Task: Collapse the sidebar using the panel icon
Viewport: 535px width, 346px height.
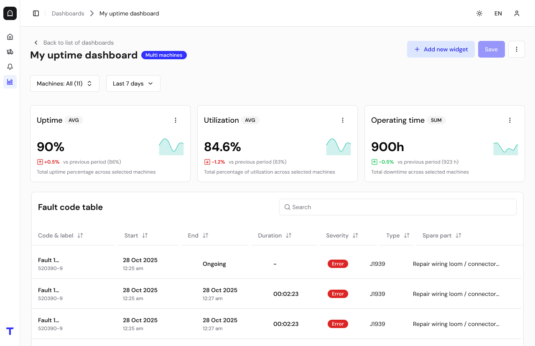Action: click(36, 13)
